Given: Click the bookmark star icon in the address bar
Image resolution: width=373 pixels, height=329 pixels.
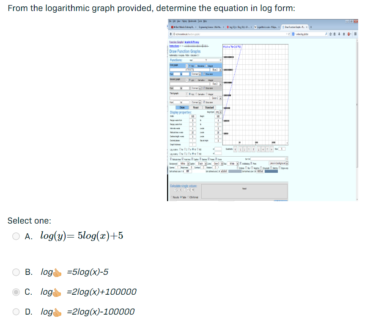Looking at the screenshot, I should click(x=330, y=34).
